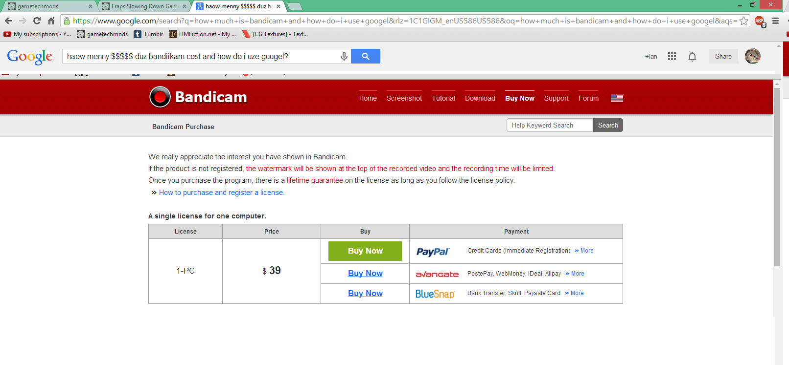789x365 pixels.
Task: Open the Google apps grid
Action: tap(672, 56)
